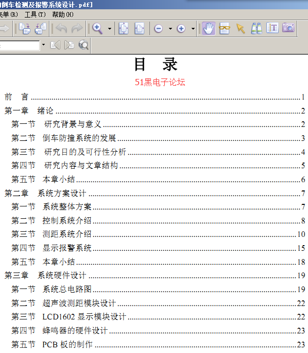308x353 pixels.
Task: Open the zoom out dropdown arrow
Action: coord(170,28)
